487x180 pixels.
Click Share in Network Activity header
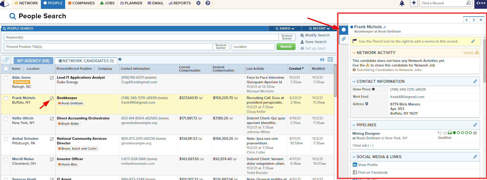click(471, 53)
